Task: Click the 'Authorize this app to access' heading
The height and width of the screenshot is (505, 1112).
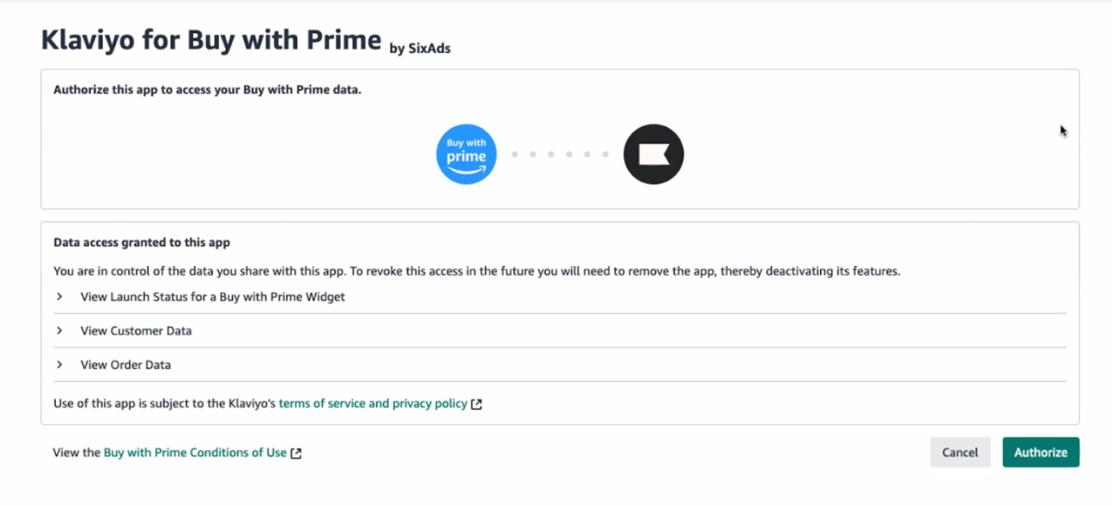Action: coord(207,90)
